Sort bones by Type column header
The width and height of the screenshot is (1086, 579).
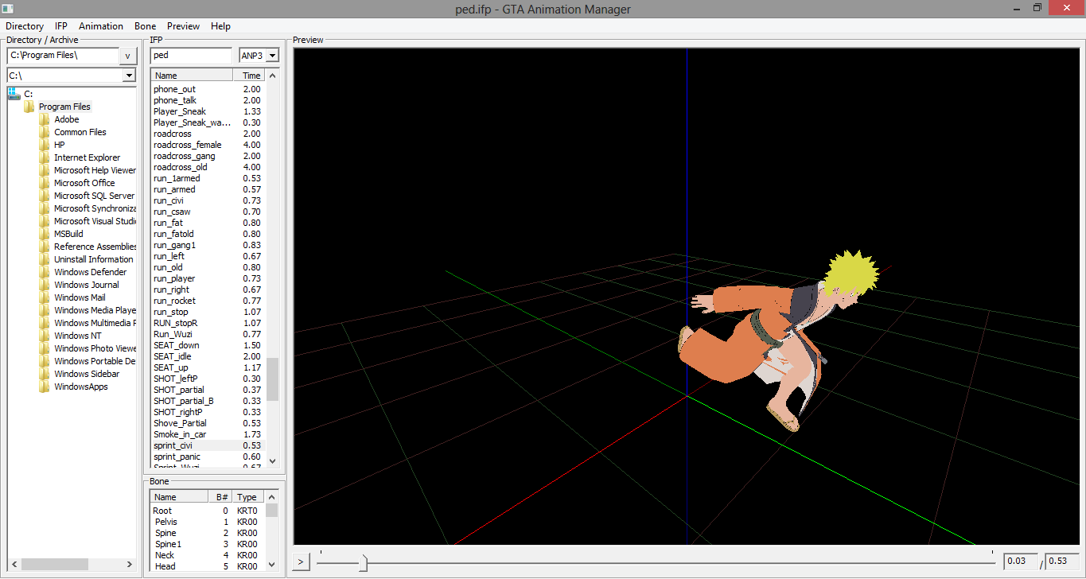tap(249, 497)
